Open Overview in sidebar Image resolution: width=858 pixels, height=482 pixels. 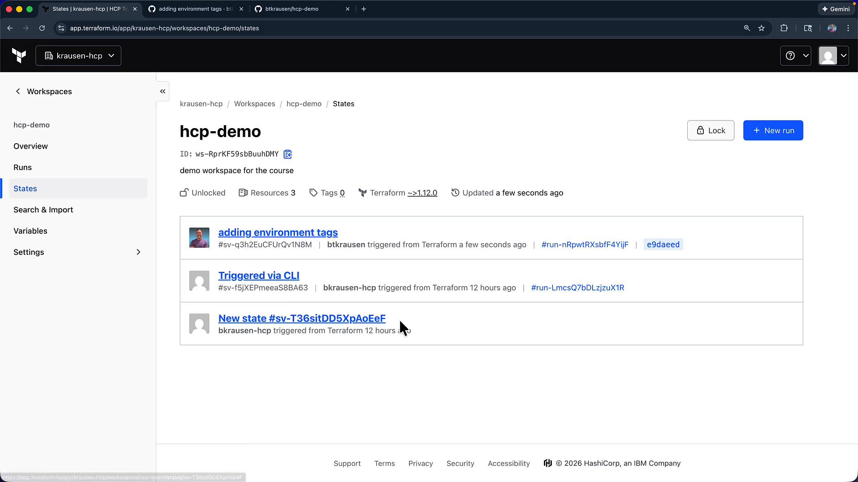tap(30, 146)
